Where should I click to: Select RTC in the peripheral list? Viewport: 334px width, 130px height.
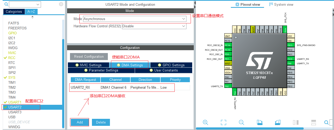pos(11,63)
